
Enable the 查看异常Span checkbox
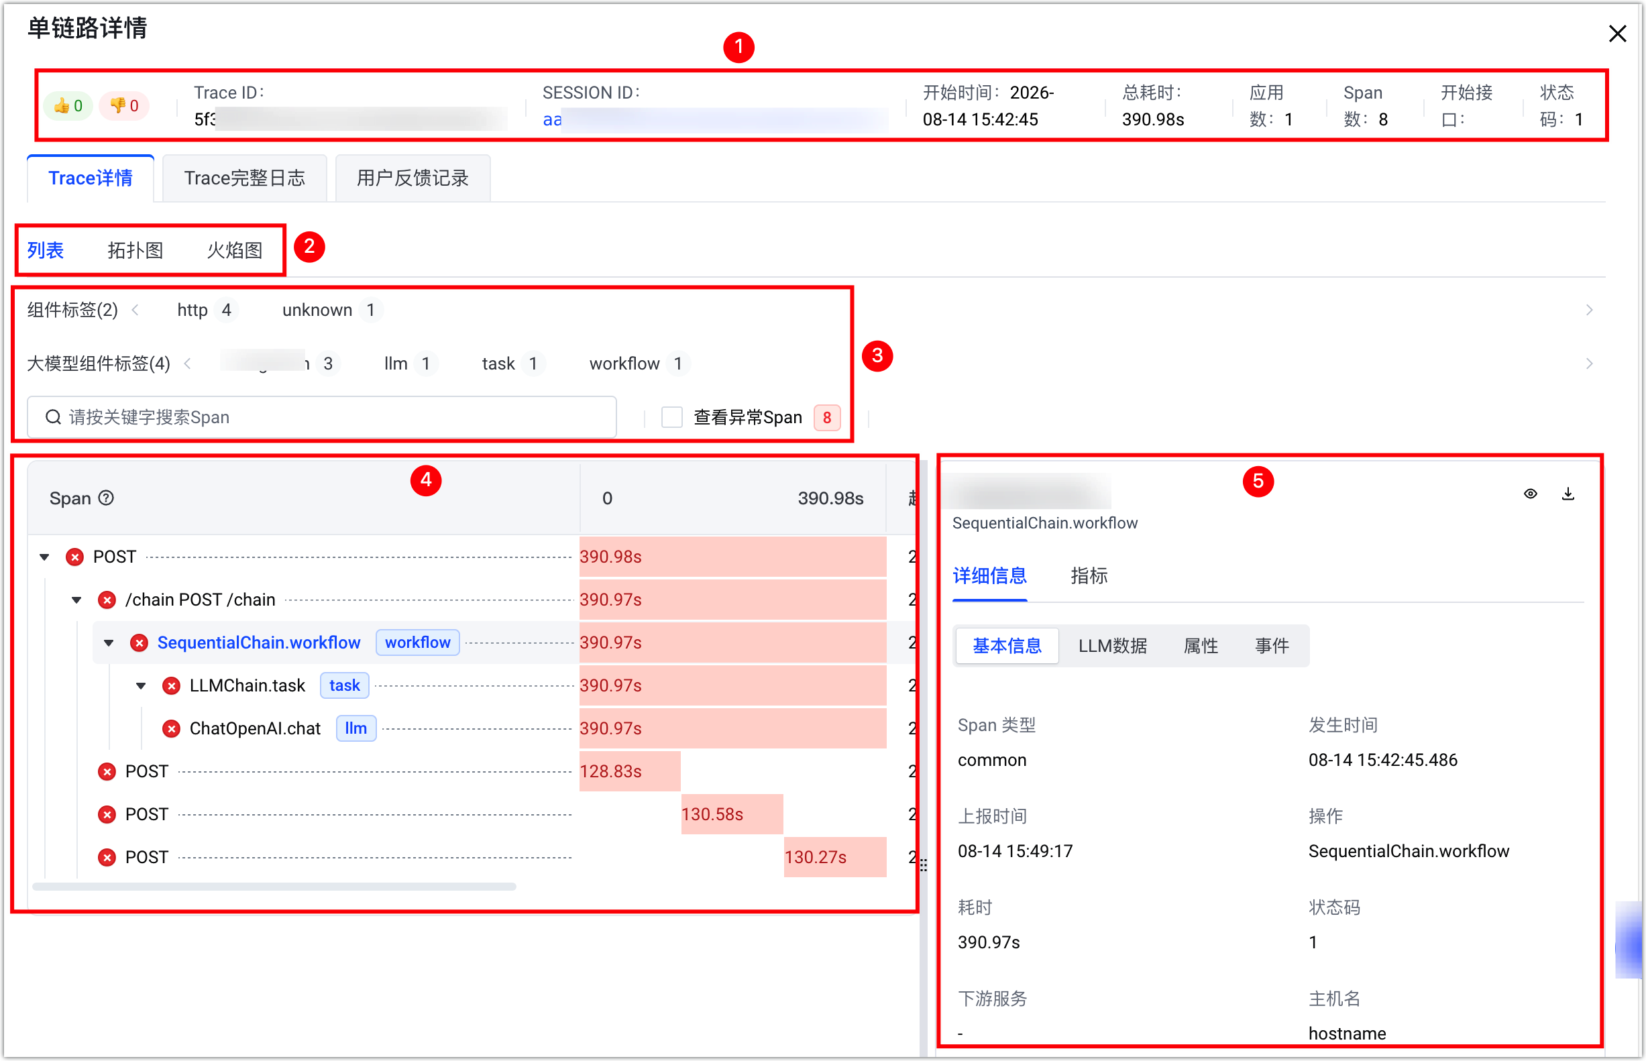pos(672,417)
